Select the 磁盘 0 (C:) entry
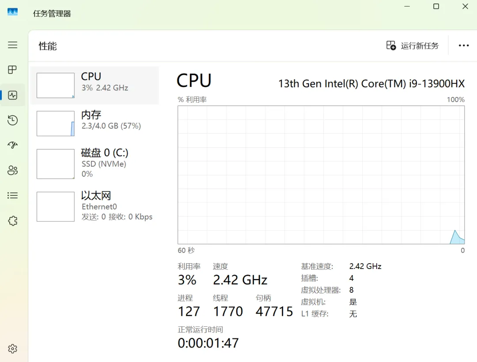 tap(95, 164)
